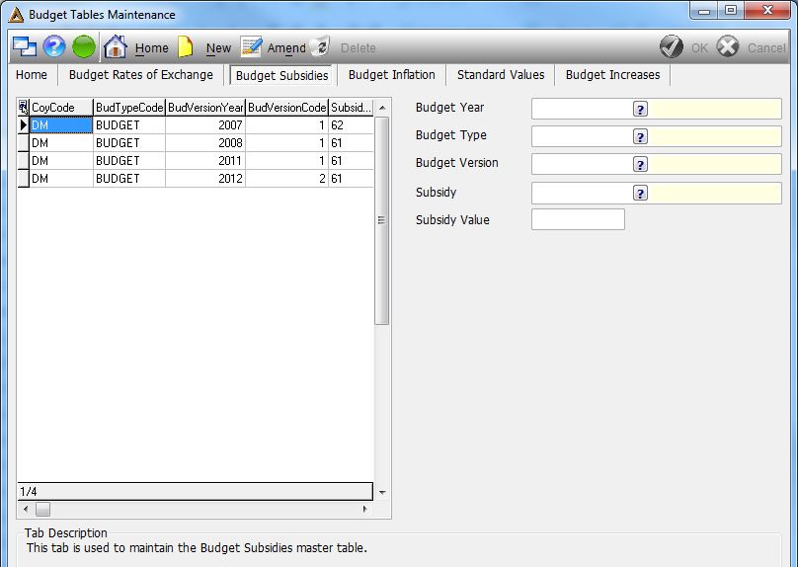Click the Delete recycle icon
Image resolution: width=798 pixels, height=567 pixels.
[x=321, y=46]
